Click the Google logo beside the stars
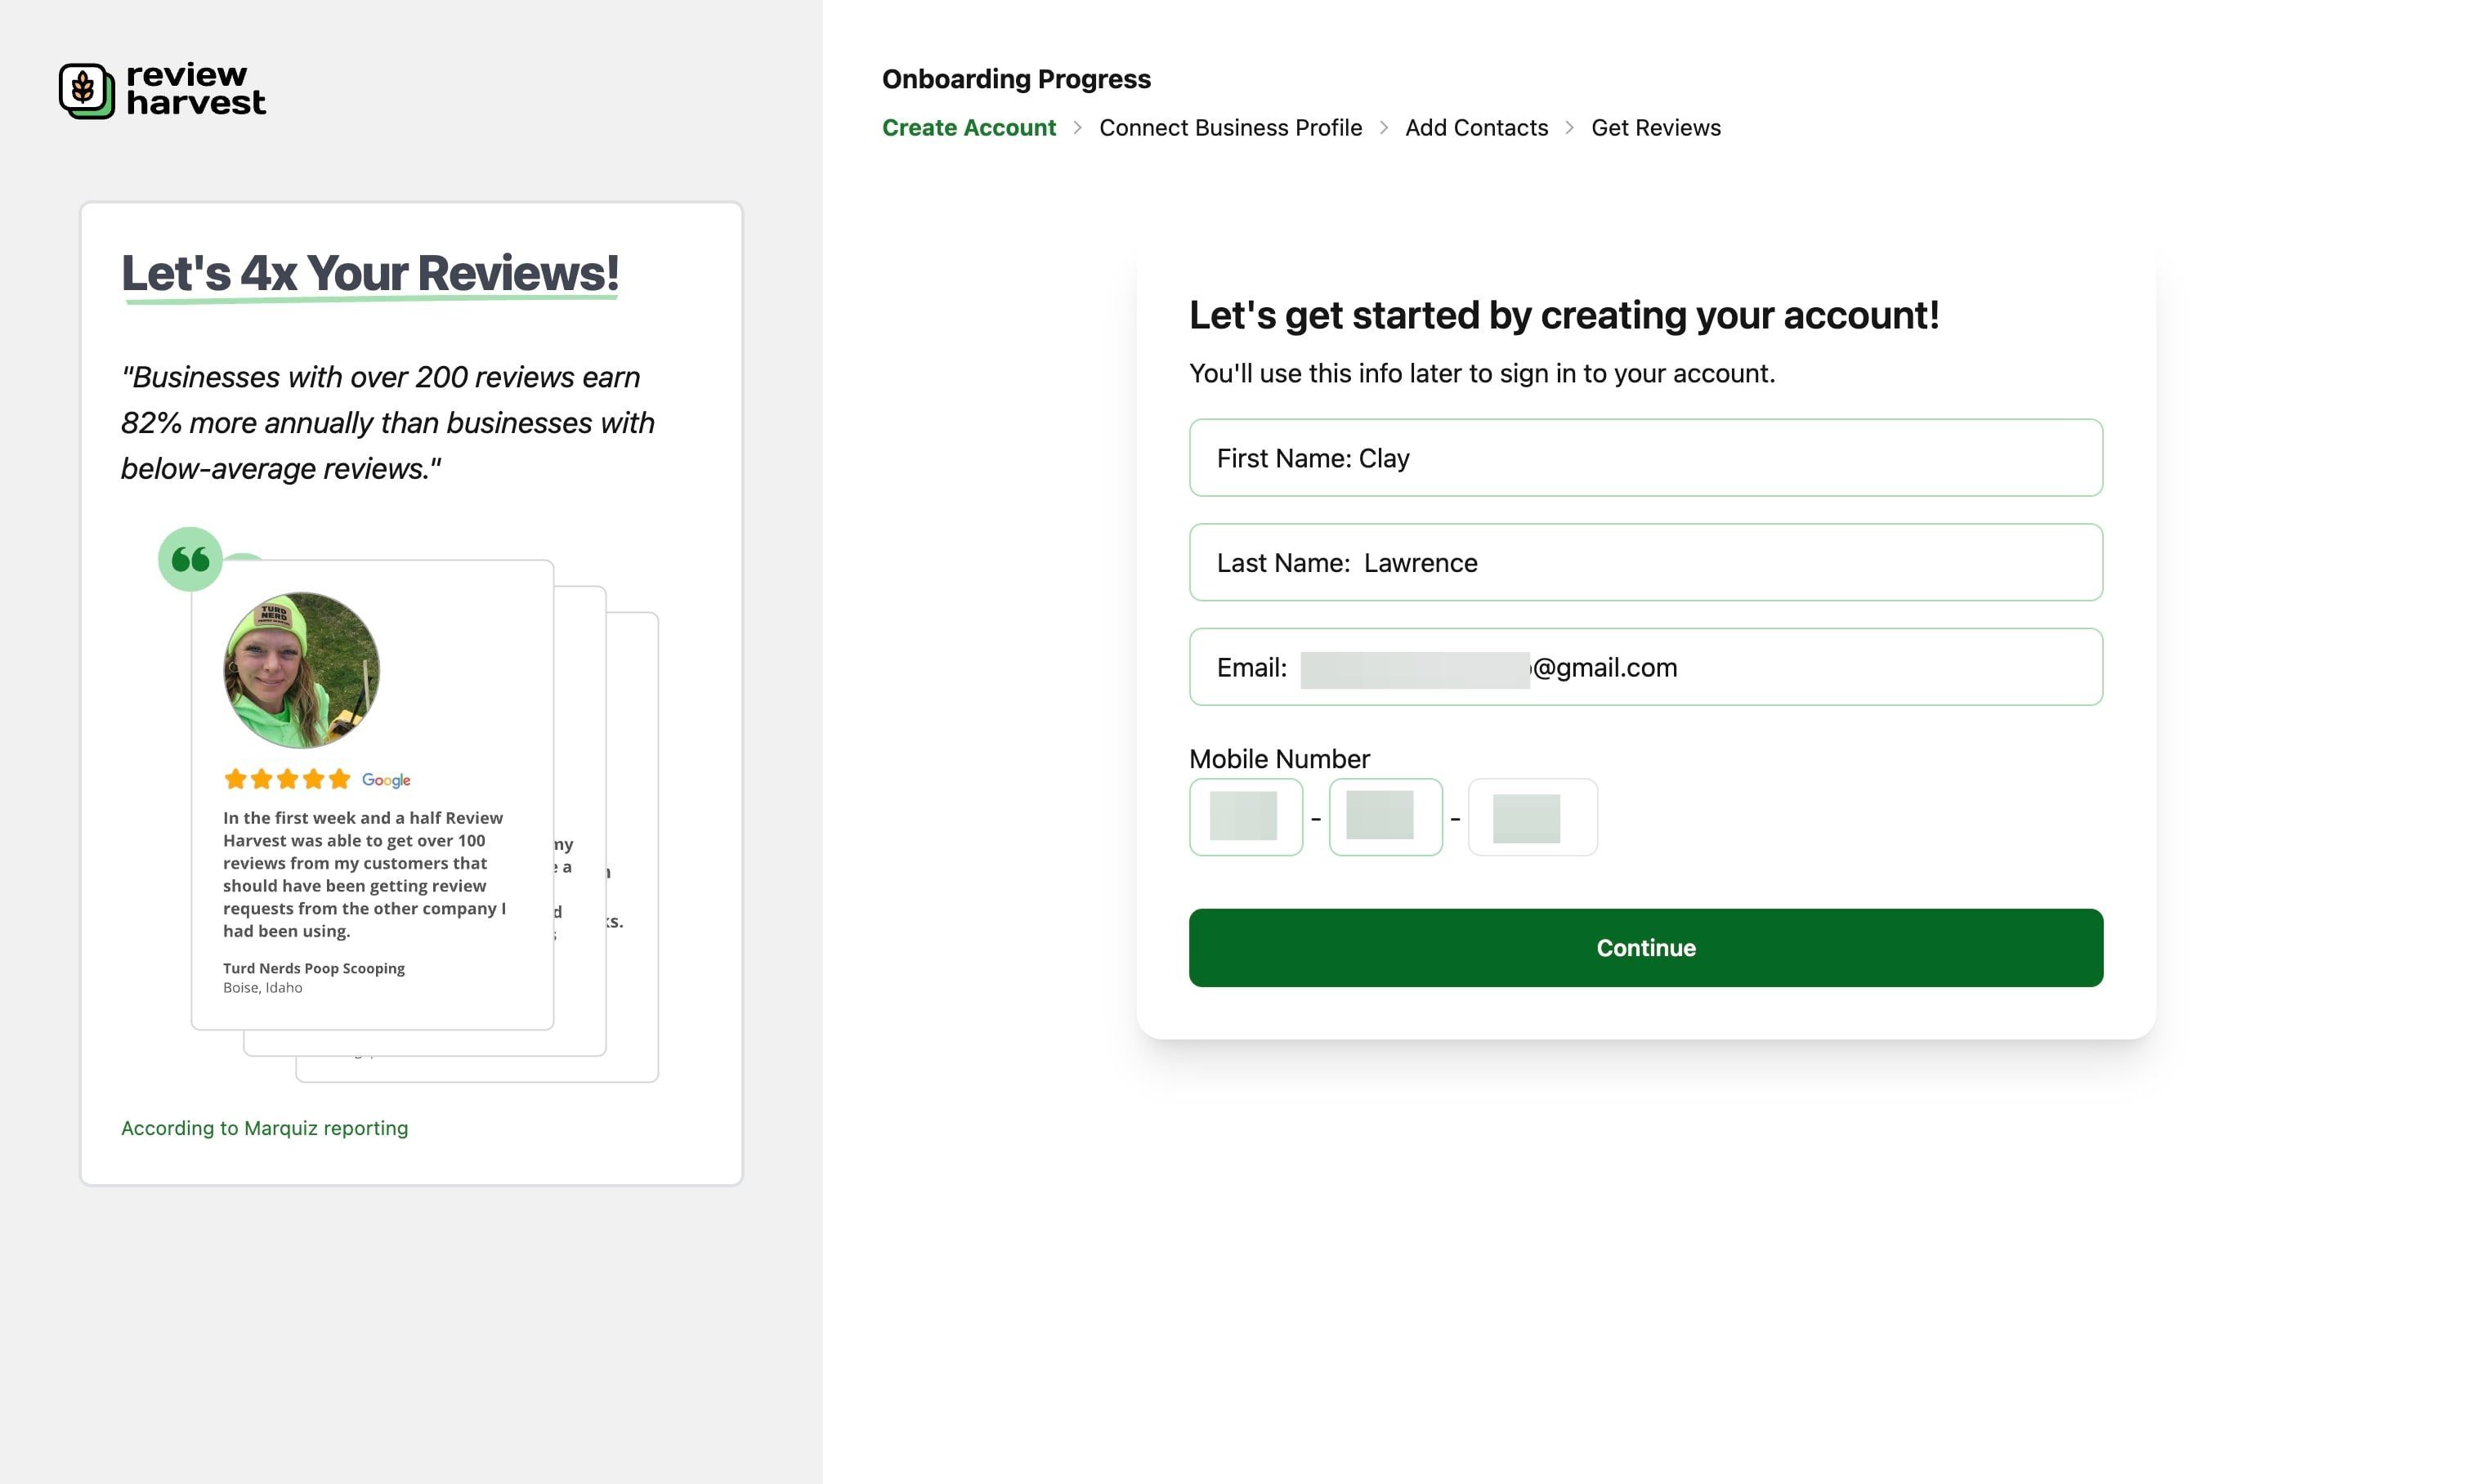 coord(386,780)
